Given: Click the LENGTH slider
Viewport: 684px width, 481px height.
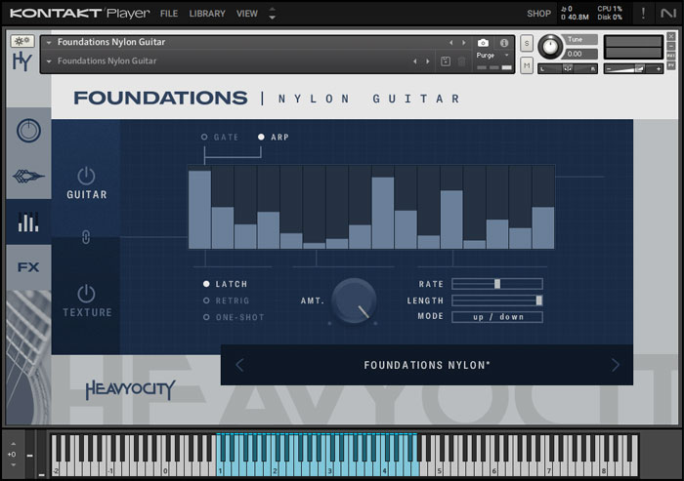Looking at the screenshot, I should 497,301.
